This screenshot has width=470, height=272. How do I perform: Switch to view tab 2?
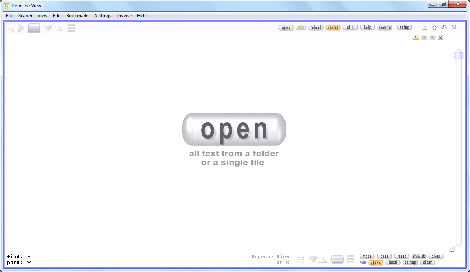[x=424, y=38]
